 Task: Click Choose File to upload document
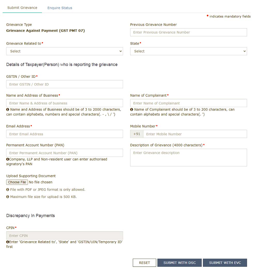pyautogui.click(x=17, y=182)
